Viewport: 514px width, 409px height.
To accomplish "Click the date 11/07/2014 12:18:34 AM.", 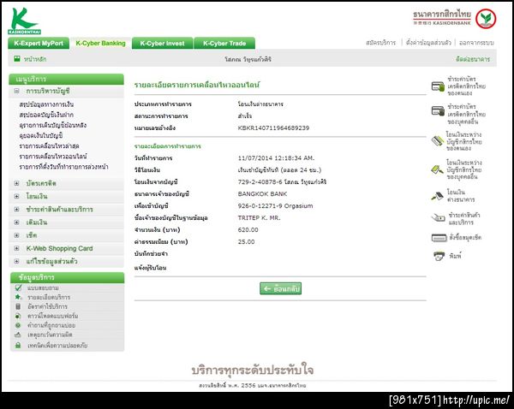I will pyautogui.click(x=276, y=158).
